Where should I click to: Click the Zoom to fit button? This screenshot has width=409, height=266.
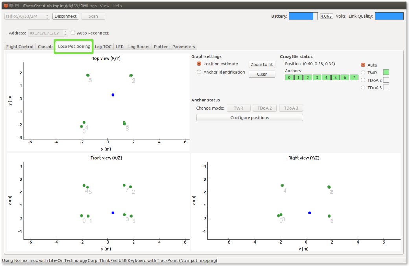pos(262,65)
